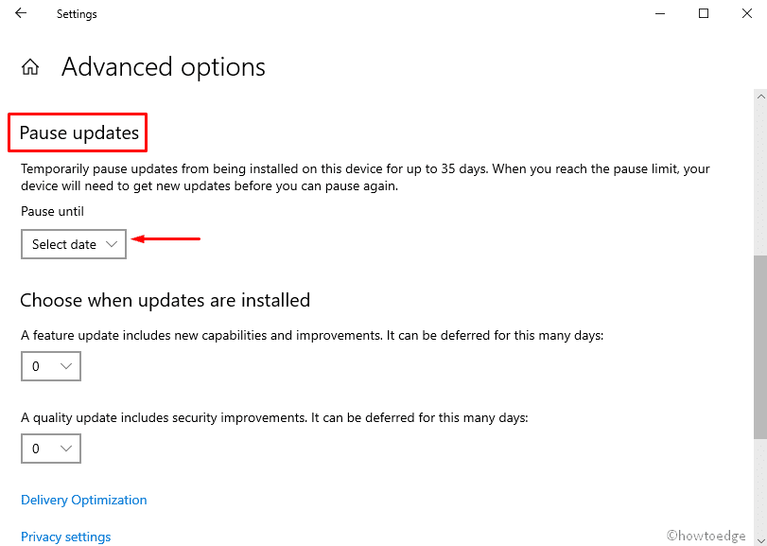Screen dimensions: 767x546
Task: Click the 'Pause updates' section heading
Action: click(79, 133)
